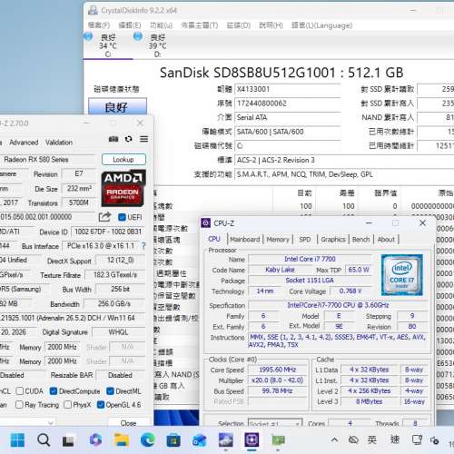Click the network offline tray icon
This screenshot has height=454, width=454.
pos(353,439)
